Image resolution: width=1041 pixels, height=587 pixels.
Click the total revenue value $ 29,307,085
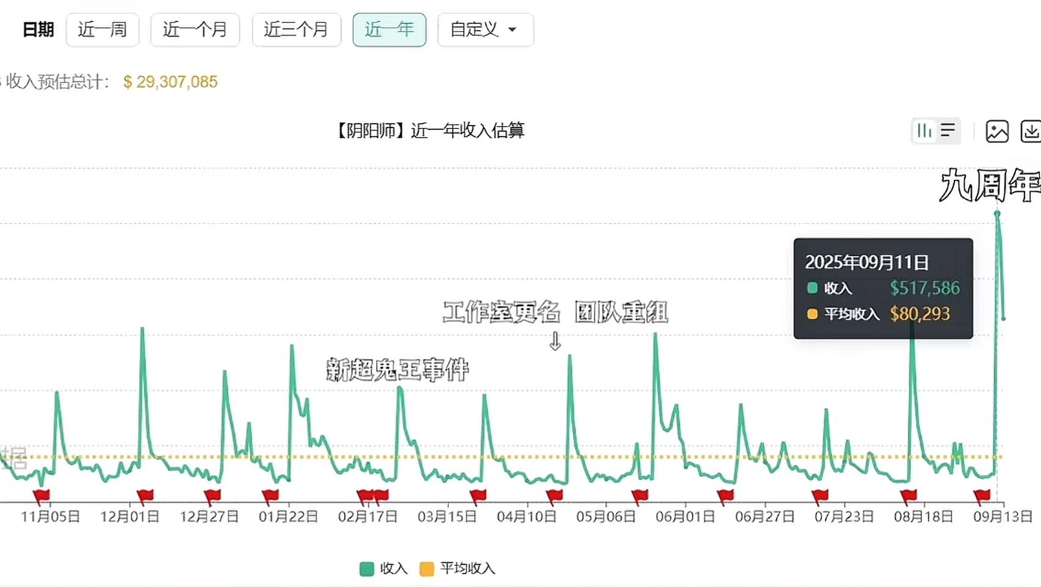(170, 82)
